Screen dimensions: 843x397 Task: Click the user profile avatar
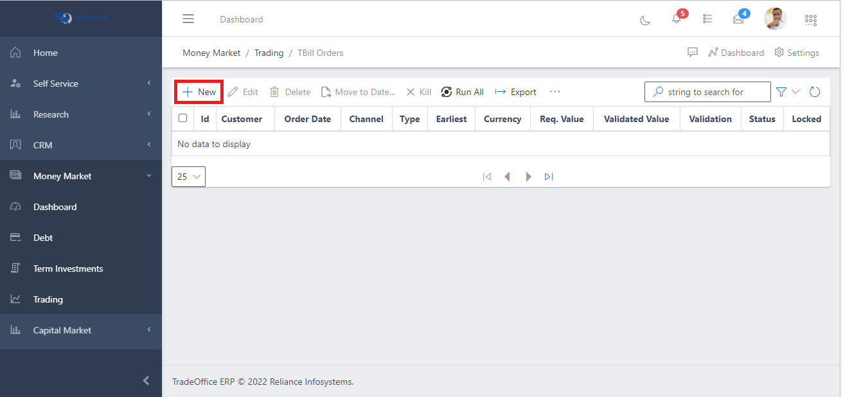point(775,19)
